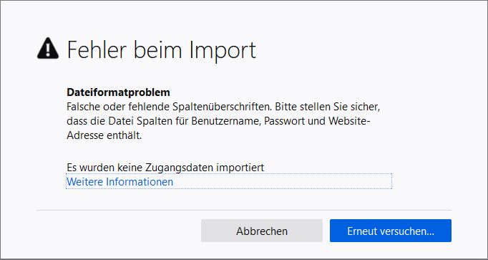488x260 pixels.
Task: Cancel the import with the Abbrechen button
Action: [x=262, y=231]
